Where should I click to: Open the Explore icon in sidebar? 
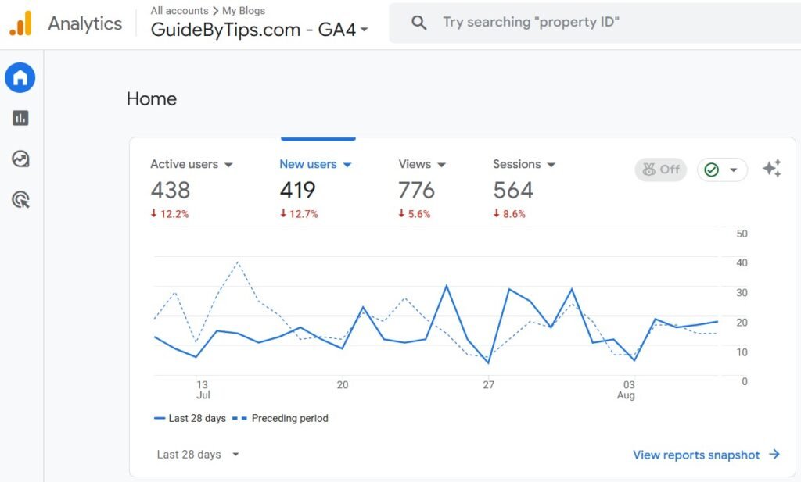[20, 159]
